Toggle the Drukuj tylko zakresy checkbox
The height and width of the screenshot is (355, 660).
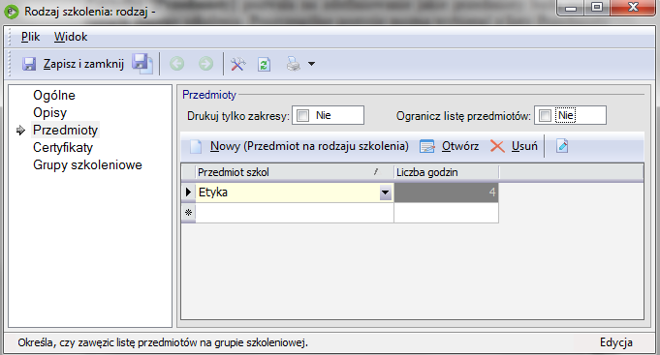coord(302,115)
